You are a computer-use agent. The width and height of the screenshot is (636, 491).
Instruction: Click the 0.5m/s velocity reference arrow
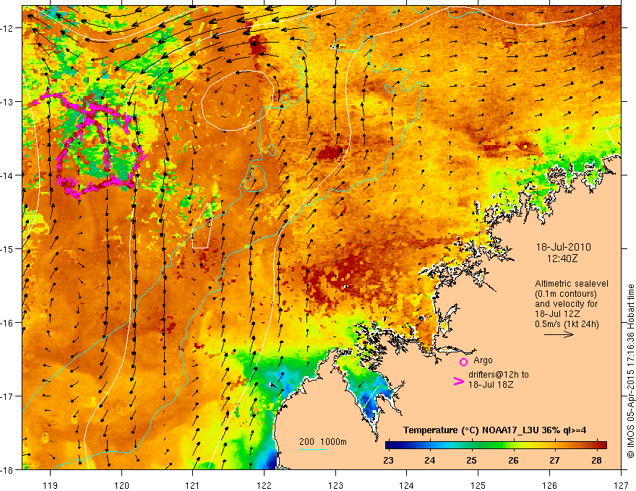pos(559,334)
